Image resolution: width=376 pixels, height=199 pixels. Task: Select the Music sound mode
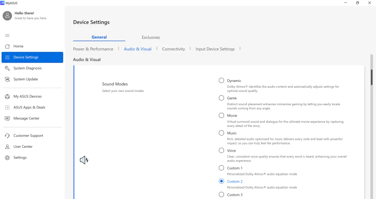point(221,133)
